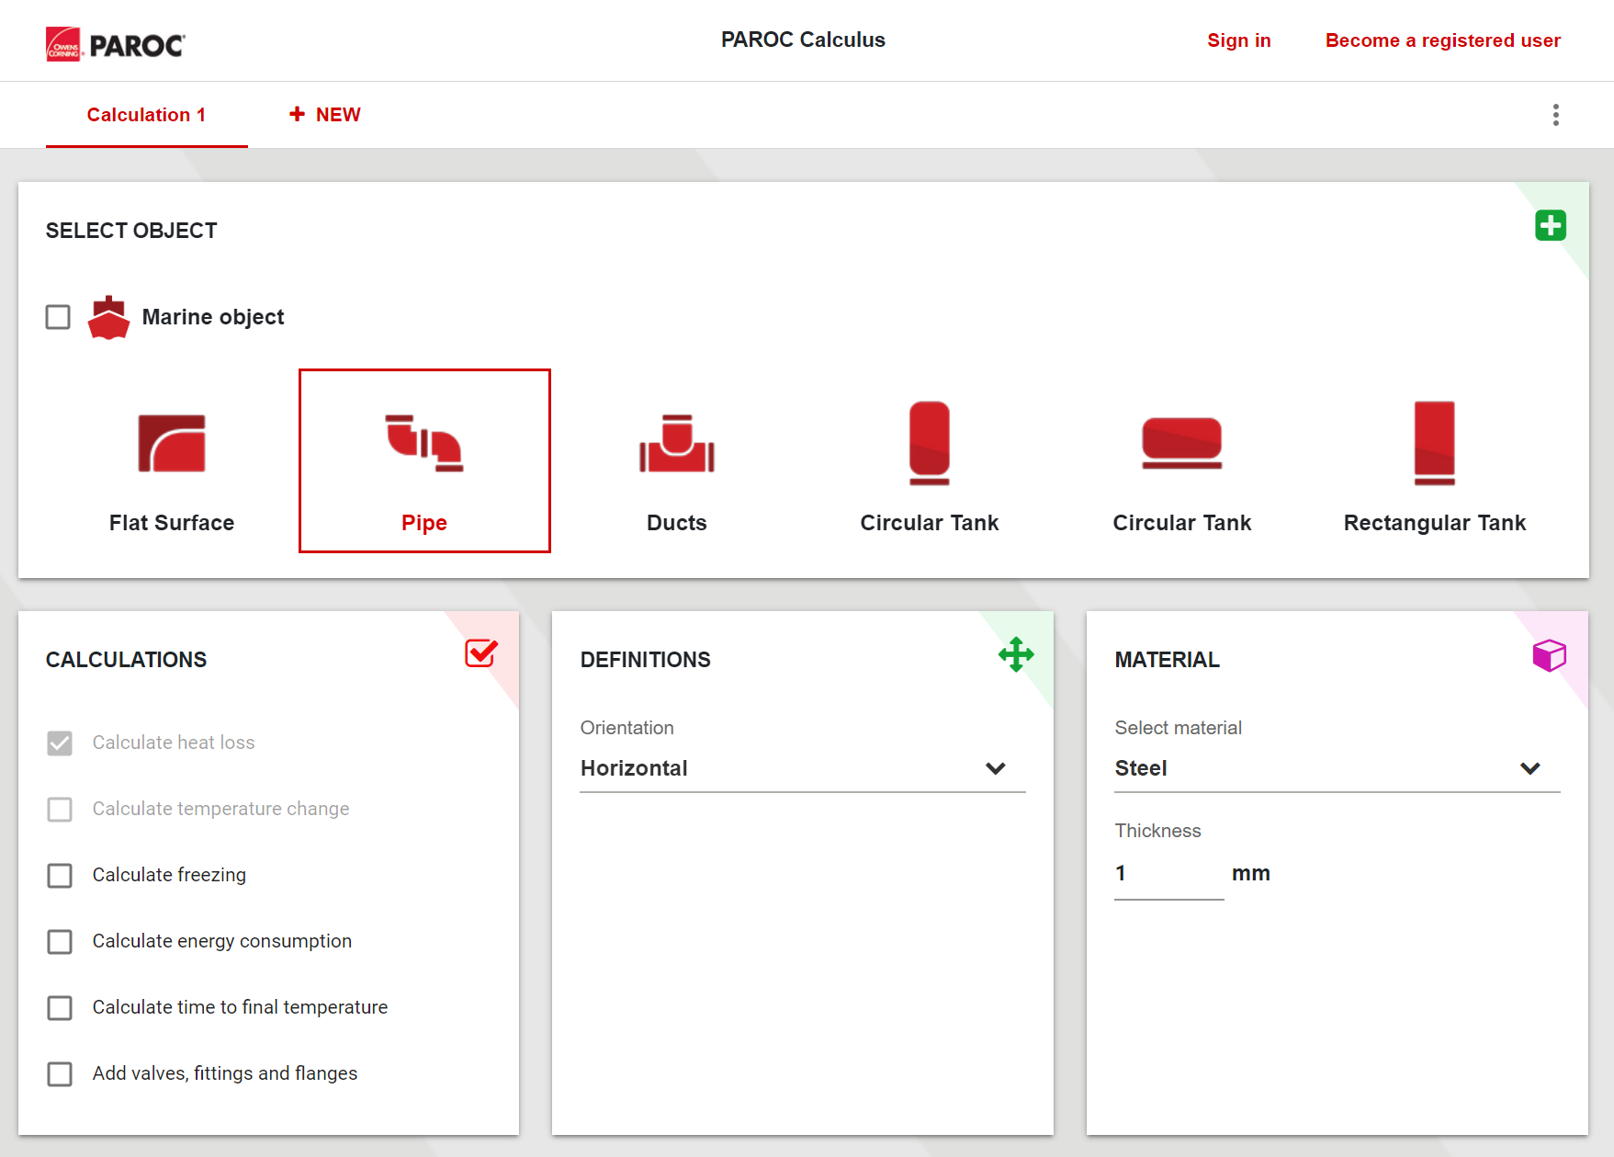
Task: Pick the upright vertical Circular Tank icon
Action: 929,444
